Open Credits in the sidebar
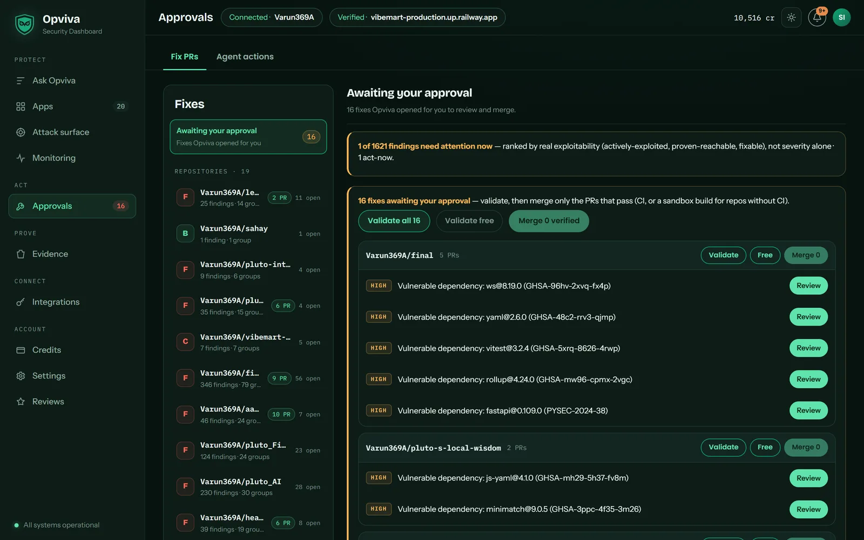 click(x=72, y=350)
